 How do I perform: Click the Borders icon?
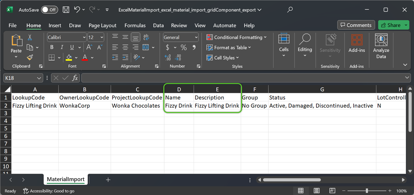(52, 57)
